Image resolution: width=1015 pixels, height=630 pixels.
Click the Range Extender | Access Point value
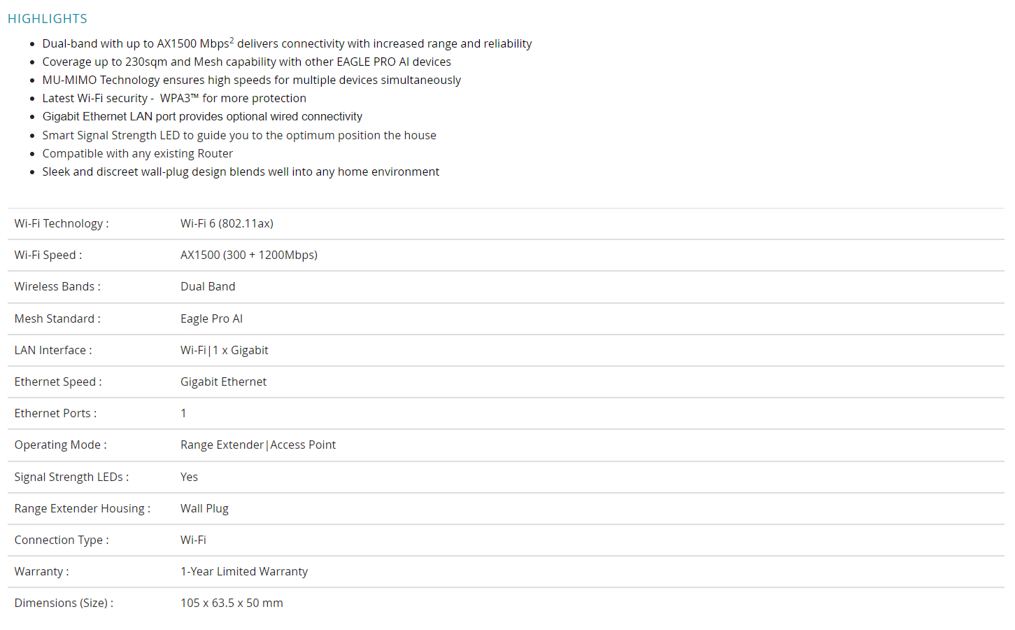coord(258,444)
